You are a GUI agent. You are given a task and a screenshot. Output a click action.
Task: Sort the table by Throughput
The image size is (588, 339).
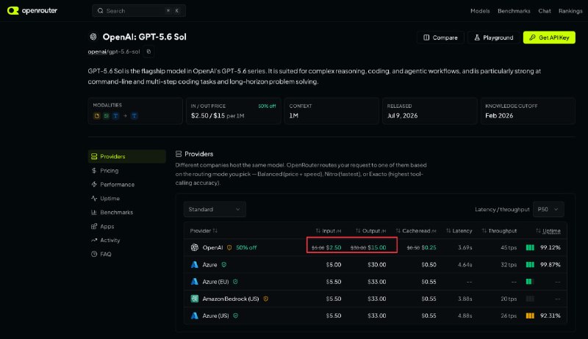click(x=499, y=231)
